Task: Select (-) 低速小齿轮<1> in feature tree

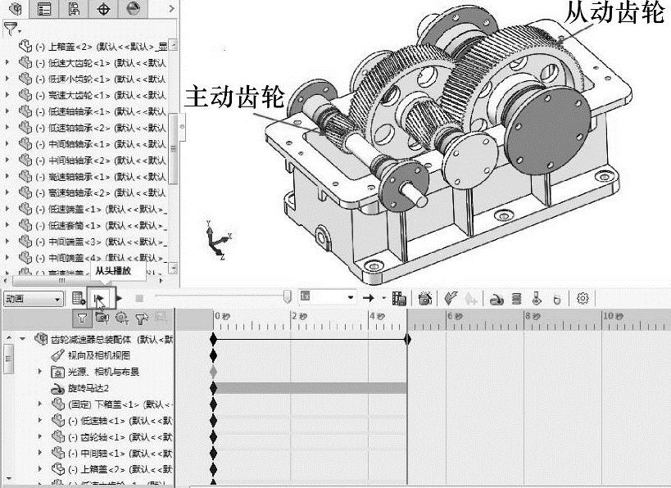Action: 101,79
